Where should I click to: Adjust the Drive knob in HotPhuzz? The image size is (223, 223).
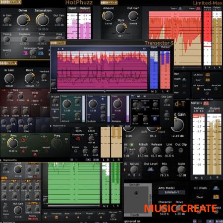[x=23, y=20]
